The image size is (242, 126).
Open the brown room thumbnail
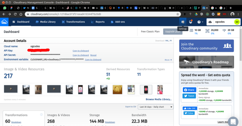click(x=38, y=89)
